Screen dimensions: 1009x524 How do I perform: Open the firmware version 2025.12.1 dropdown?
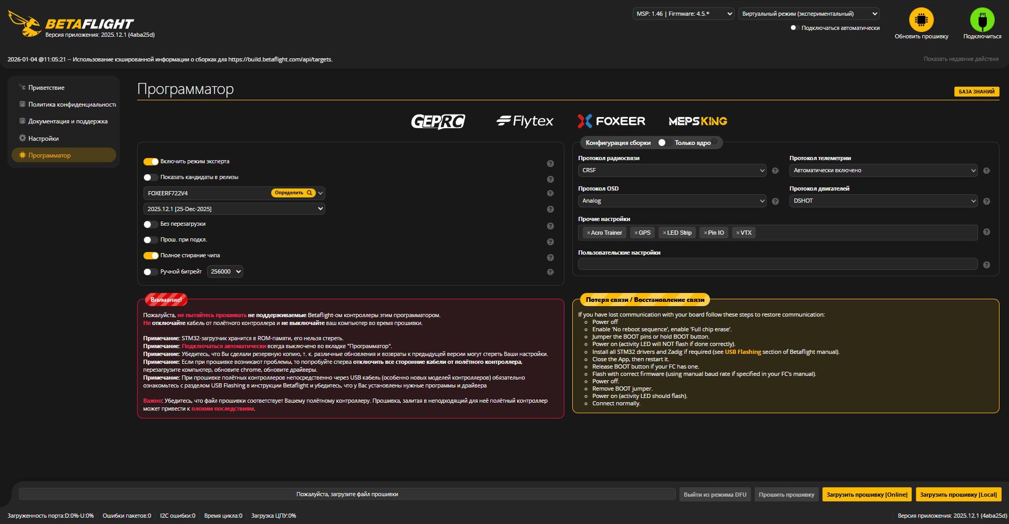point(234,209)
